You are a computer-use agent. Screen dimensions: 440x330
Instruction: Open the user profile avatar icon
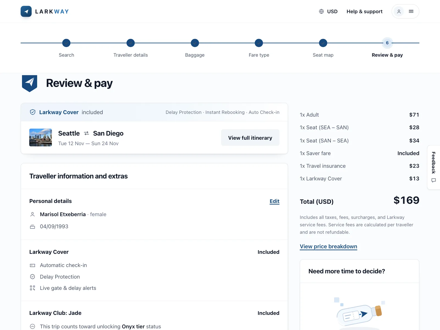click(399, 12)
